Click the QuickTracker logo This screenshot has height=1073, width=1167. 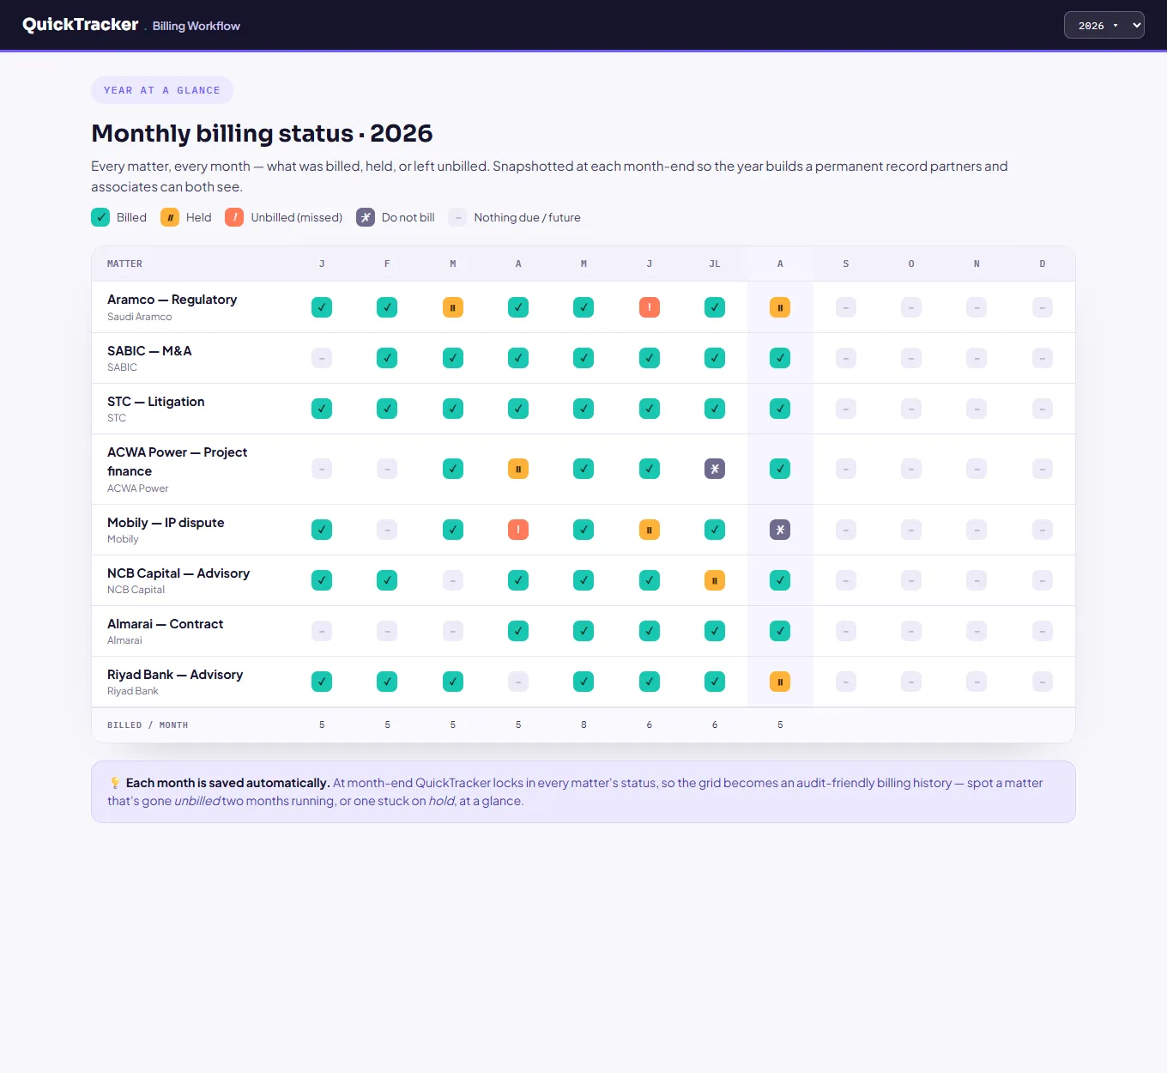point(81,25)
